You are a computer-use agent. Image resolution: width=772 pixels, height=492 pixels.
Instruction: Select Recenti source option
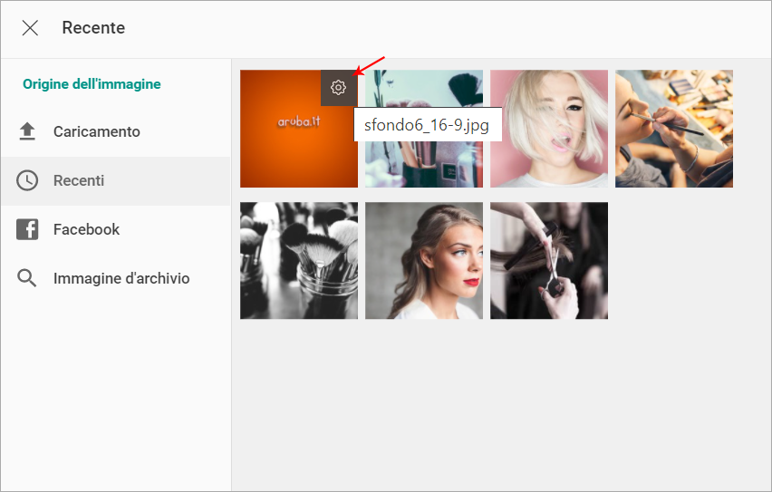pos(116,180)
